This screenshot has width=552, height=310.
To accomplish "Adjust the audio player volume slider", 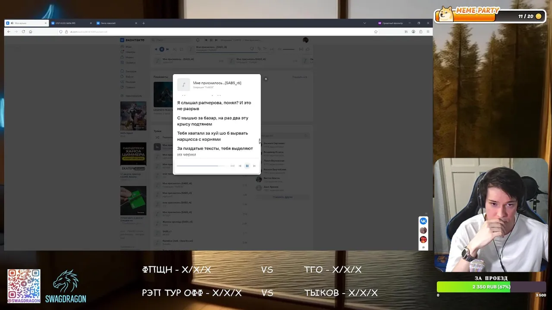I will pyautogui.click(x=289, y=49).
